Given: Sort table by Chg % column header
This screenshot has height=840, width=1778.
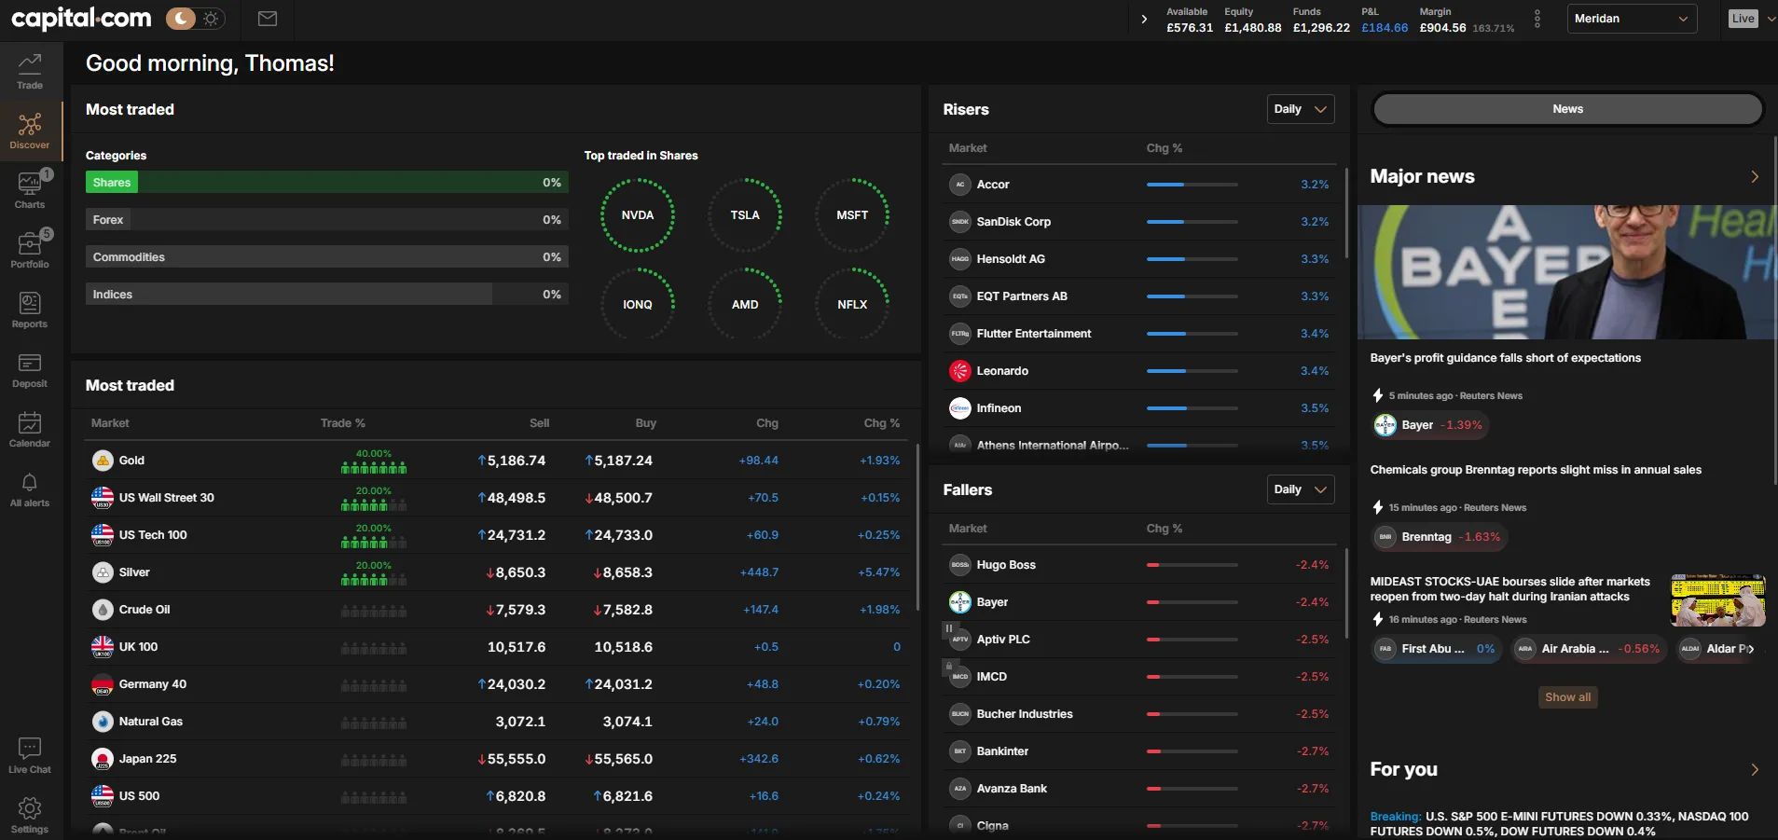Looking at the screenshot, I should pos(881,423).
